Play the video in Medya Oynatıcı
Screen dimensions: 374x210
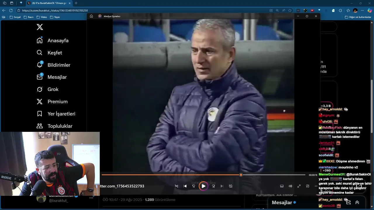(203, 186)
